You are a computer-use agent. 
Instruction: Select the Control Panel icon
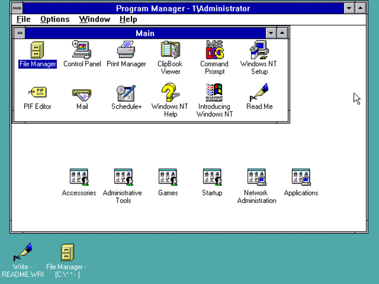(x=82, y=50)
